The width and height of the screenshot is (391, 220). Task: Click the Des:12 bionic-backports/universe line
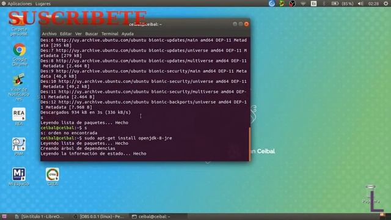144,105
